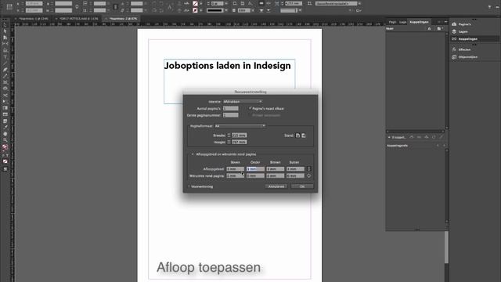Select the Type tool
The width and height of the screenshot is (501, 282).
tap(5, 57)
